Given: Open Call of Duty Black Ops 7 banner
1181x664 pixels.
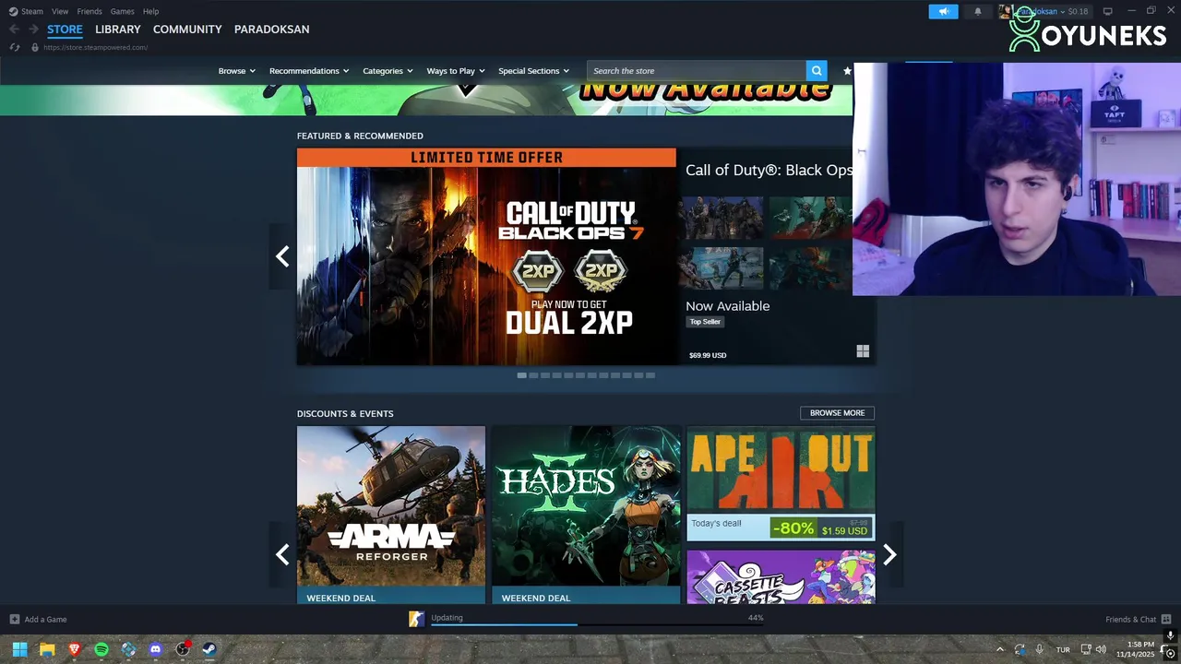Looking at the screenshot, I should coord(486,256).
